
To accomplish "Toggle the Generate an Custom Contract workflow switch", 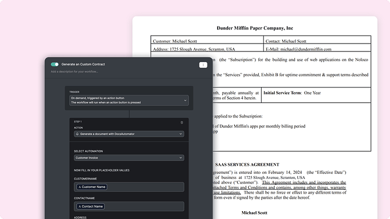I will pos(54,64).
